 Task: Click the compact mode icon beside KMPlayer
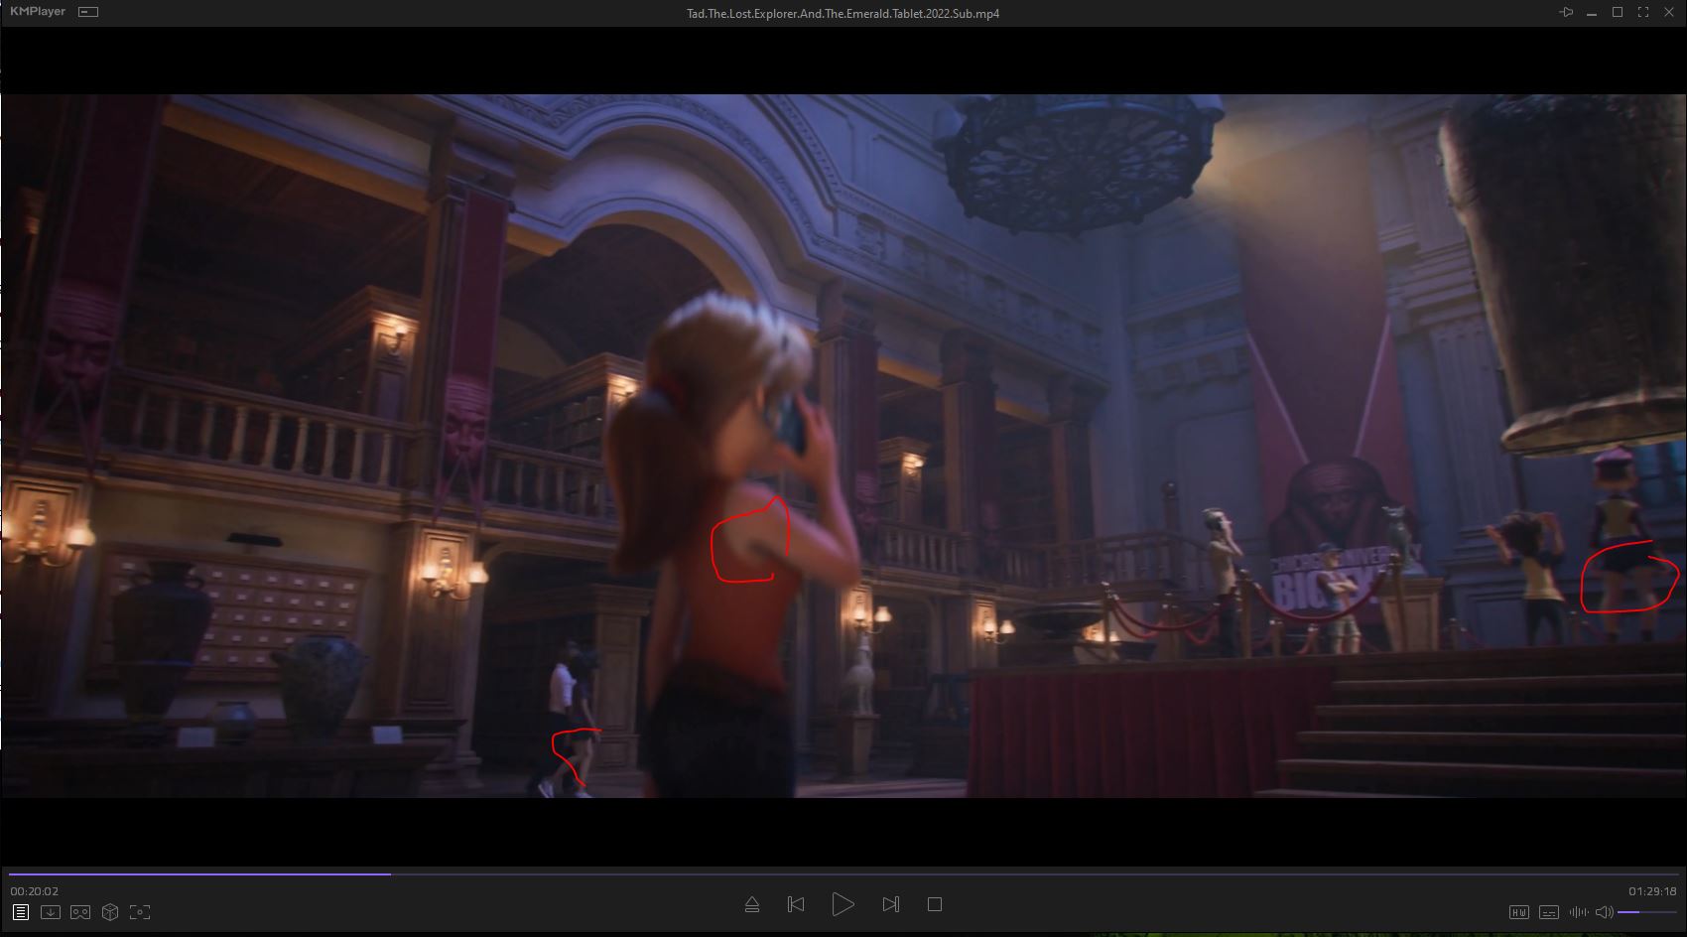[x=88, y=12]
